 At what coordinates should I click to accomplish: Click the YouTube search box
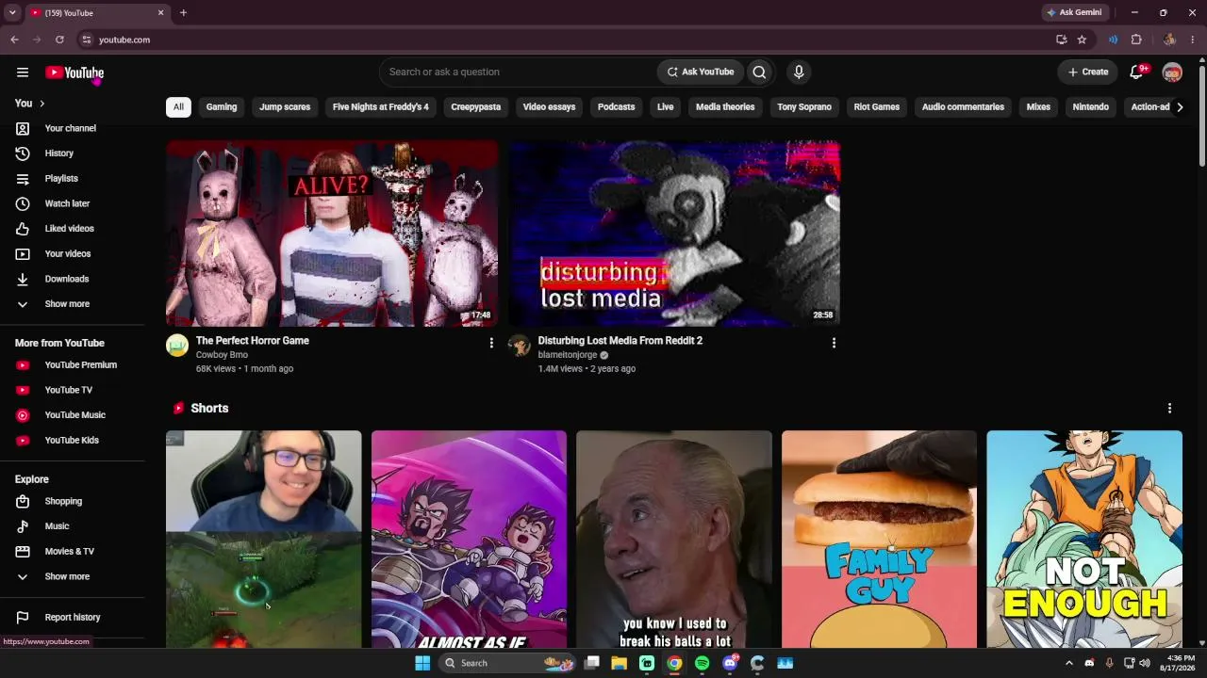[x=519, y=73]
